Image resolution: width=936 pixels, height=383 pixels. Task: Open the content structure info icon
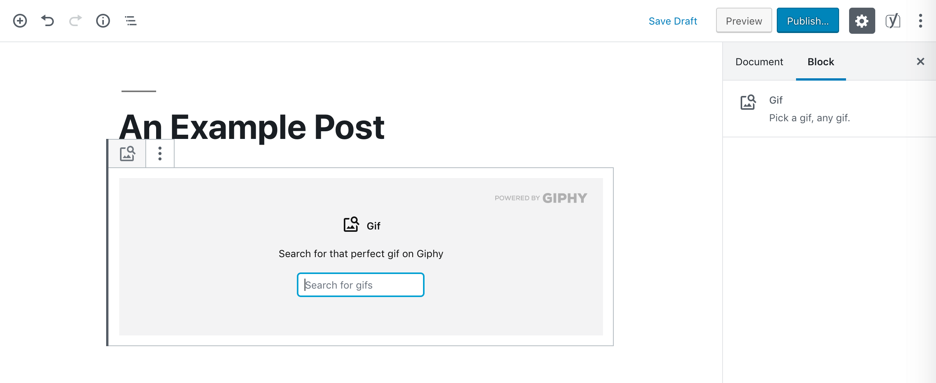[103, 21]
